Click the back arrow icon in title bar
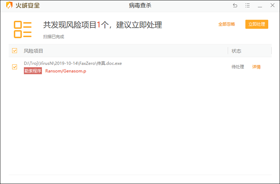This screenshot has width=280, height=184. (235, 5)
